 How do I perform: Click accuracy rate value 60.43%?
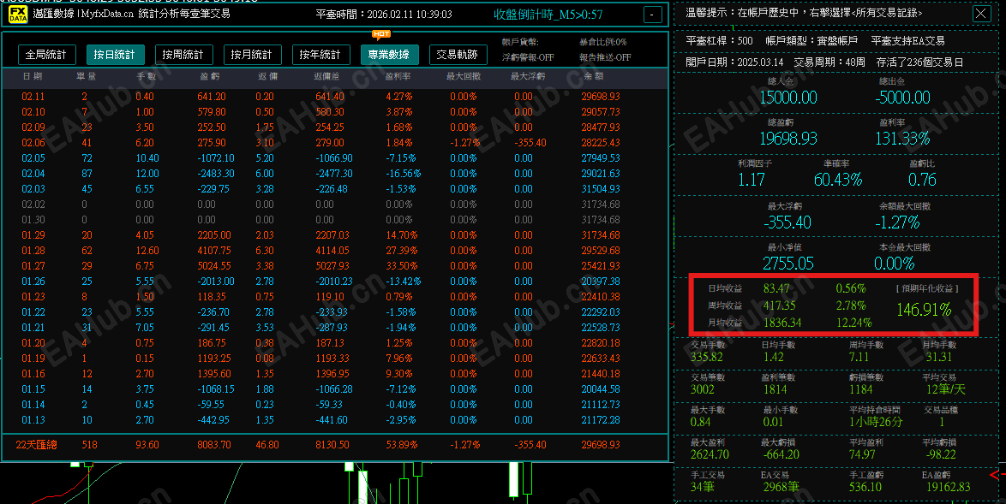pos(837,180)
